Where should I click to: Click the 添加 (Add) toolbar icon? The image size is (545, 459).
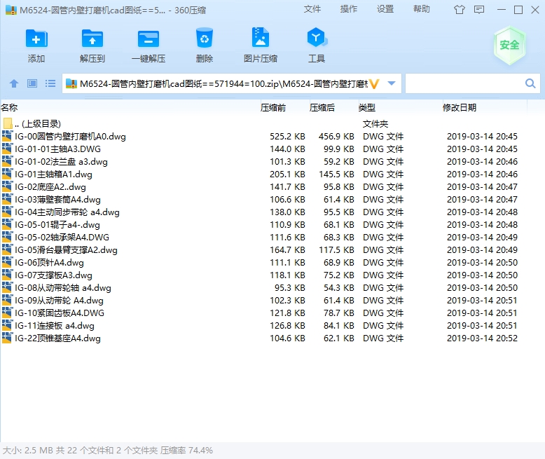(36, 39)
